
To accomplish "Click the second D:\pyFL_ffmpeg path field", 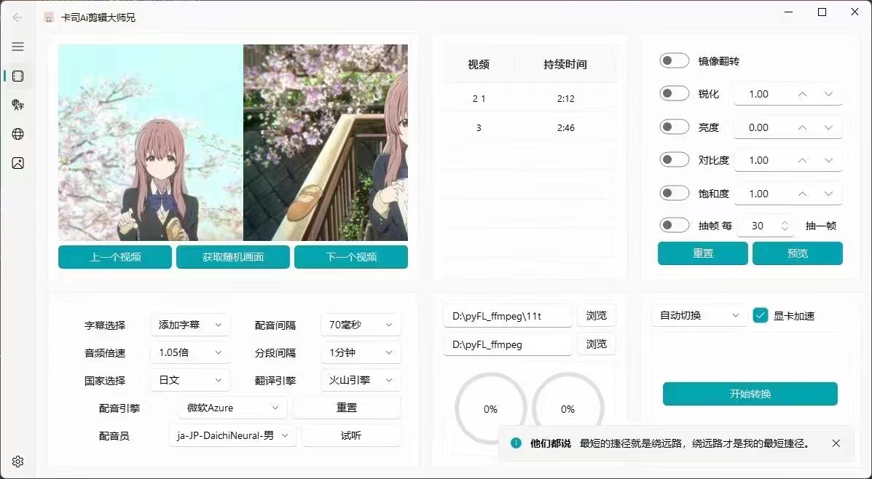I will 507,344.
